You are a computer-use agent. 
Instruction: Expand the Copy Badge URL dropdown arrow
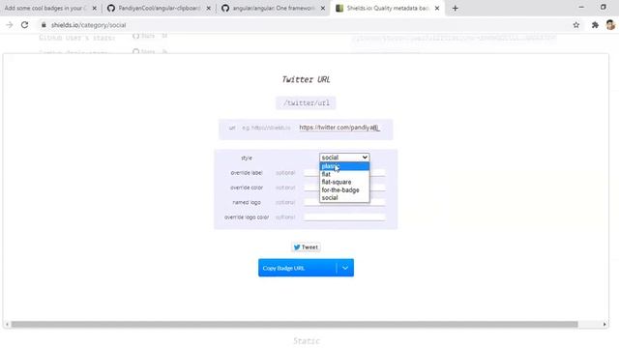pyautogui.click(x=345, y=268)
